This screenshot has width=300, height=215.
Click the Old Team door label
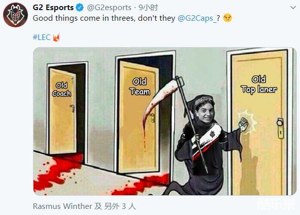140,87
